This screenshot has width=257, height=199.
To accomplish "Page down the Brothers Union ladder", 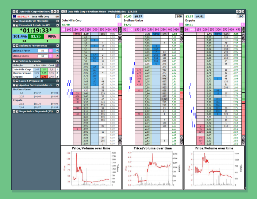I will (181, 140).
